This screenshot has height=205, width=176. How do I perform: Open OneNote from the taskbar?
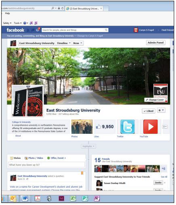tap(97, 199)
